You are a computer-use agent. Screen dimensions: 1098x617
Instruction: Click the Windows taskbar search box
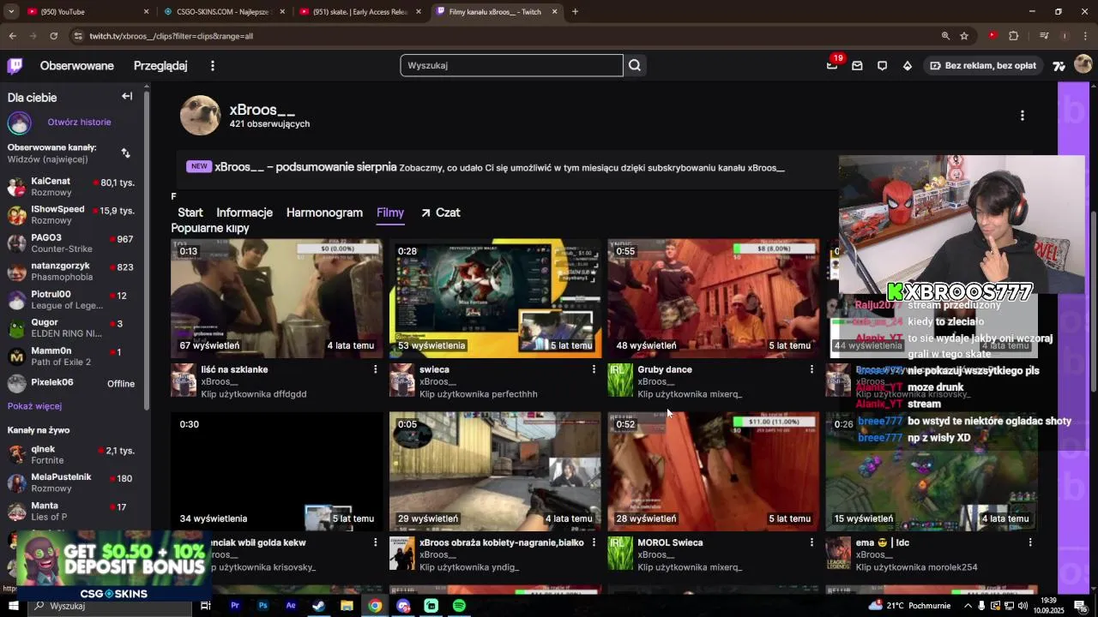point(112,606)
